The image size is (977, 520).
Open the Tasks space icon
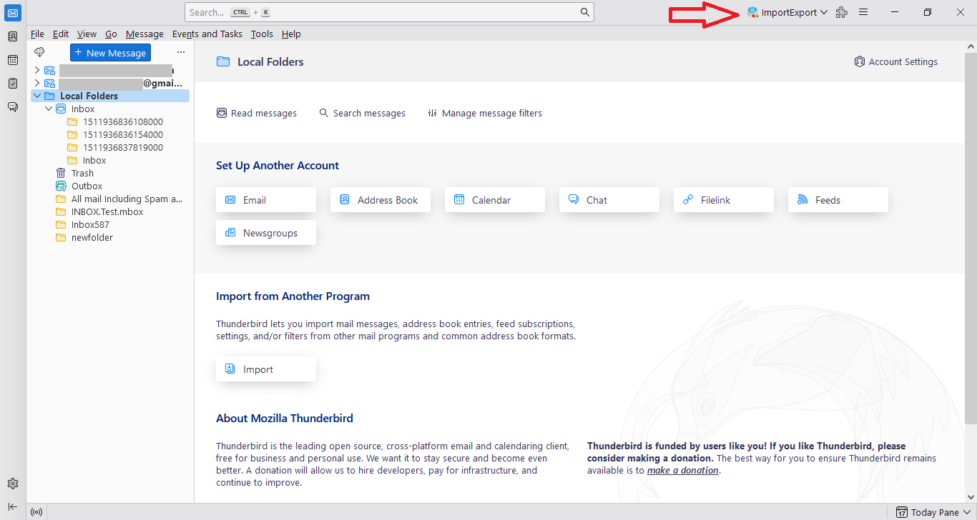point(13,84)
